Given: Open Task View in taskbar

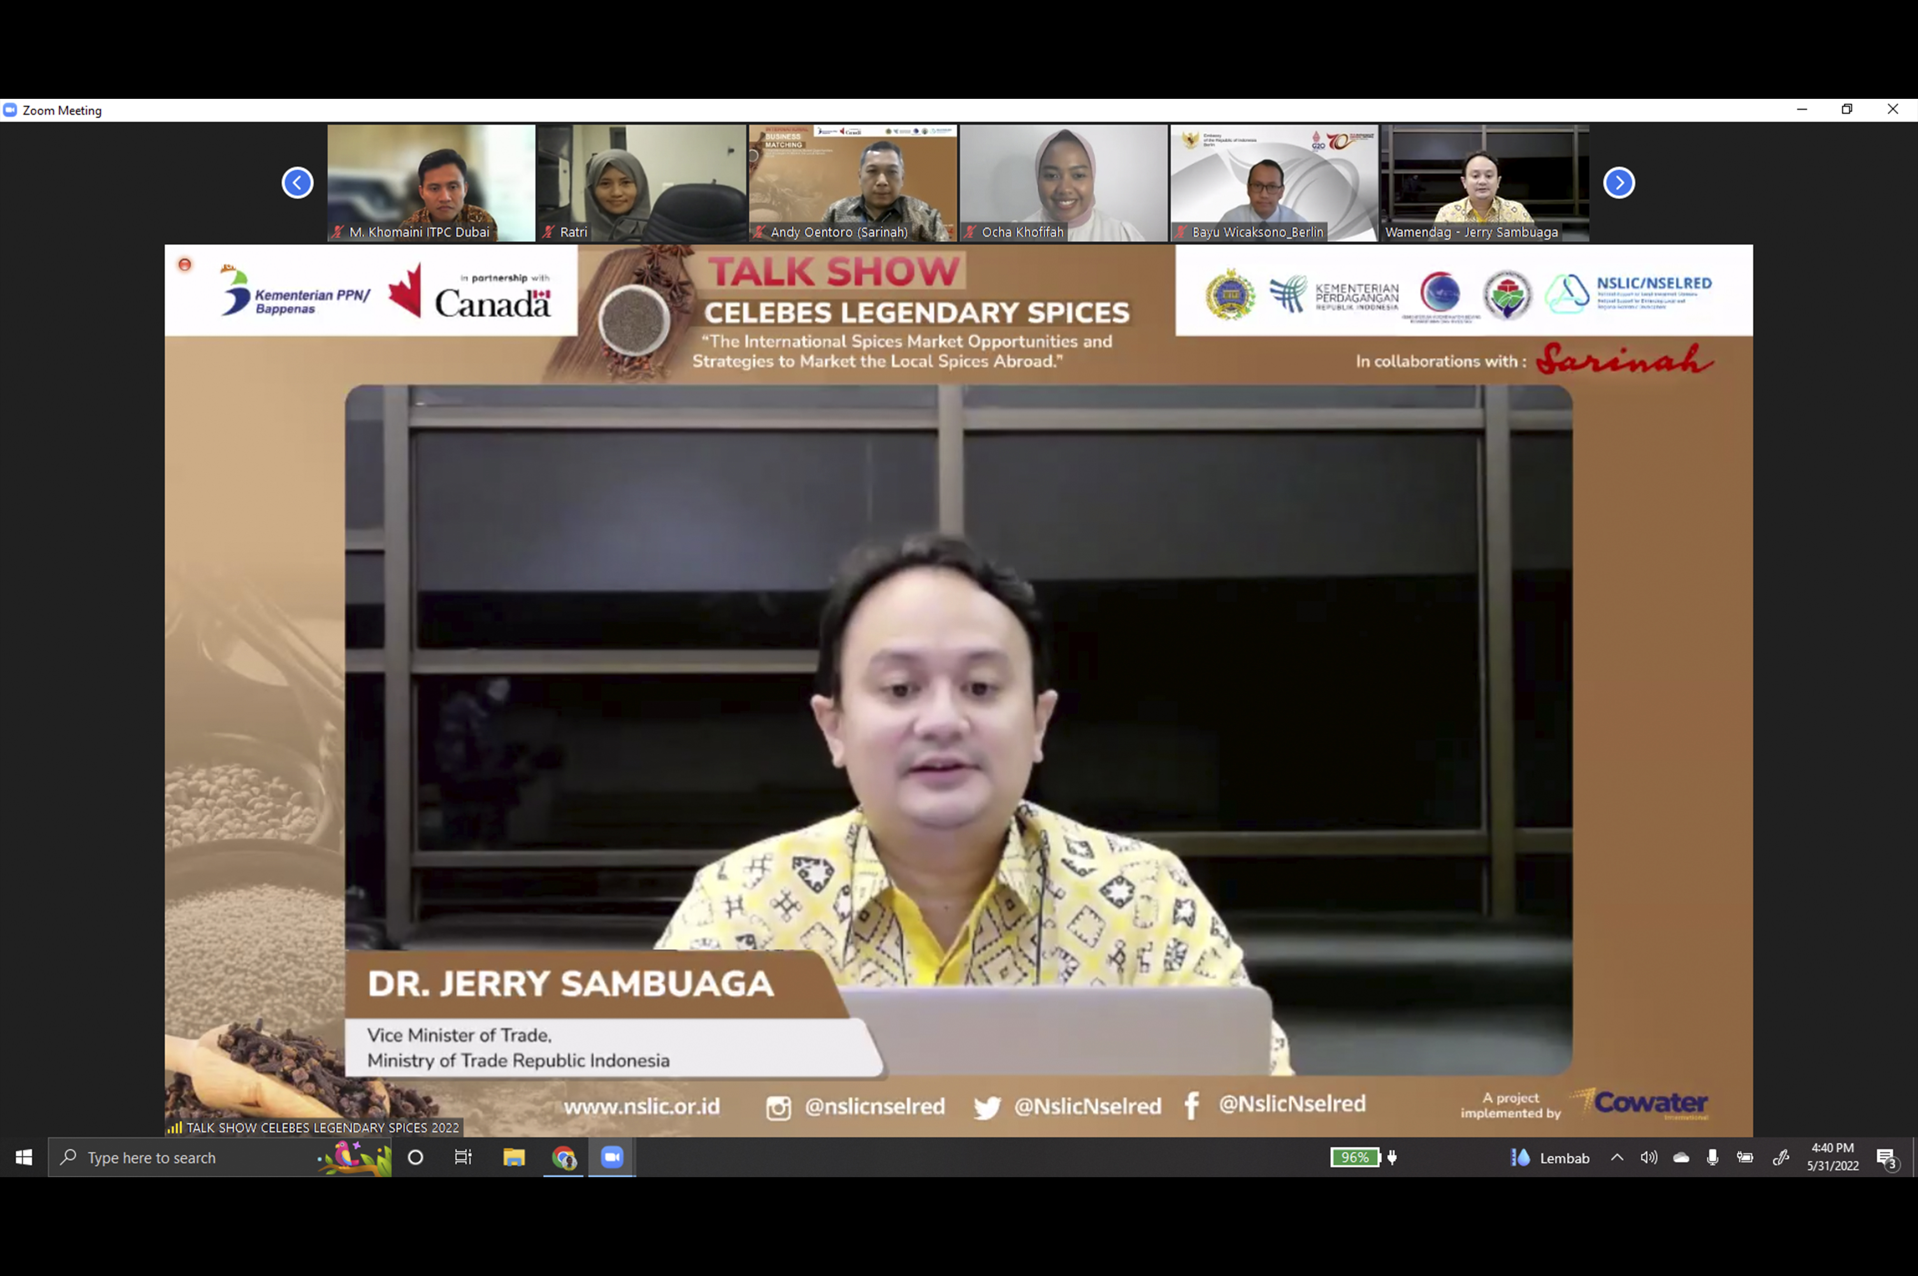Looking at the screenshot, I should (x=463, y=1157).
